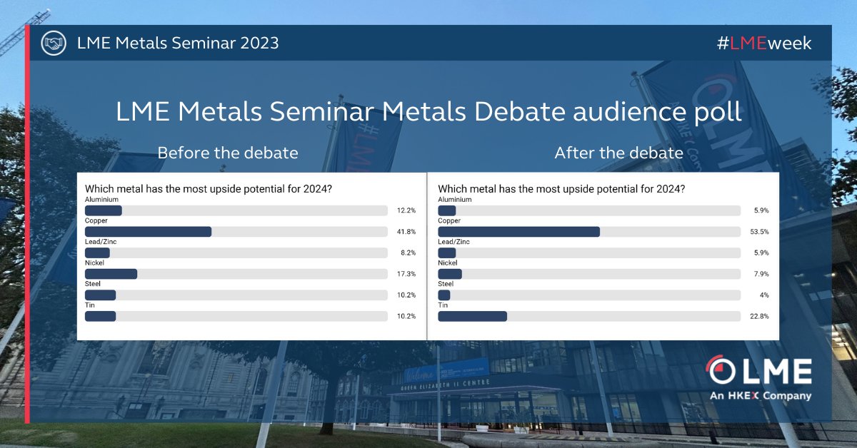Viewport: 857px width, 448px height.
Task: Click the 22.8% Tin percentage label
Action: point(759,316)
